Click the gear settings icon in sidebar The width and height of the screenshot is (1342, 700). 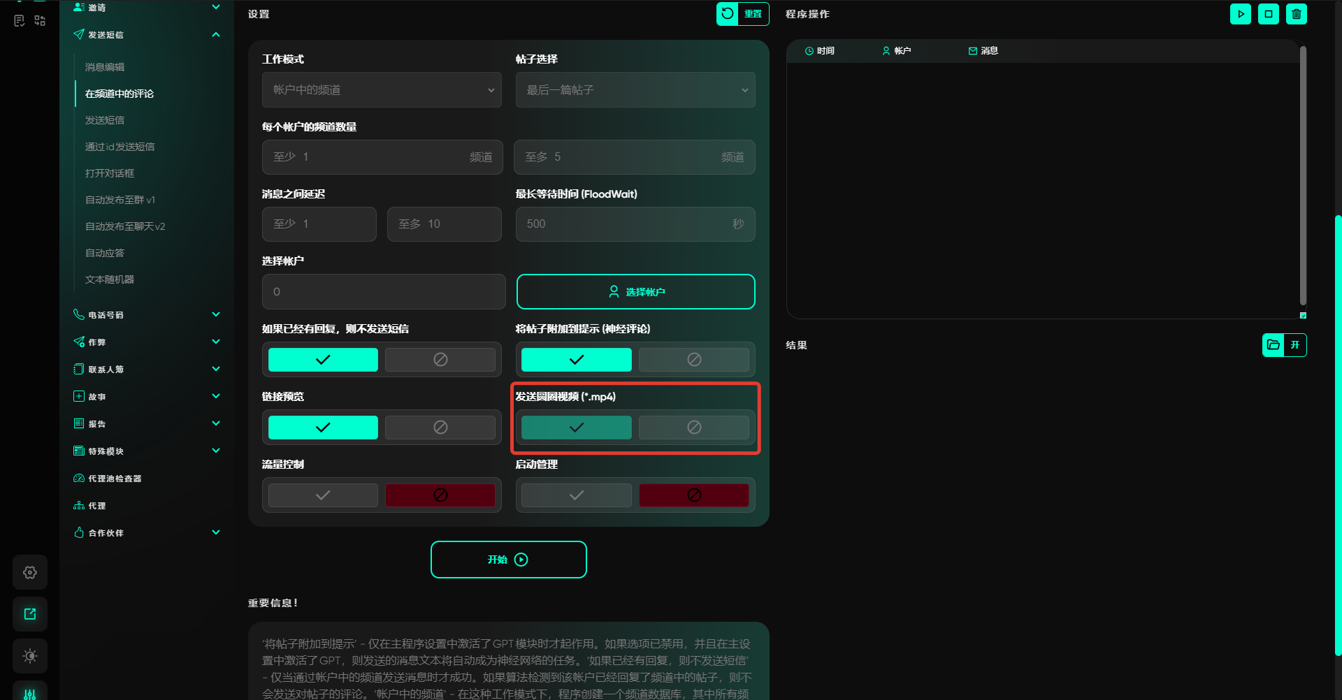(x=30, y=572)
